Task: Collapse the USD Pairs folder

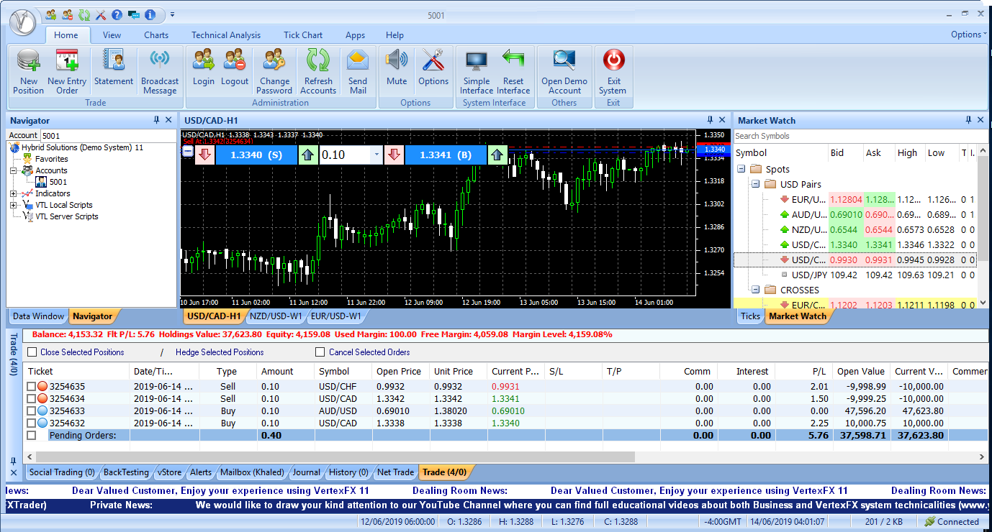Action: coord(755,185)
